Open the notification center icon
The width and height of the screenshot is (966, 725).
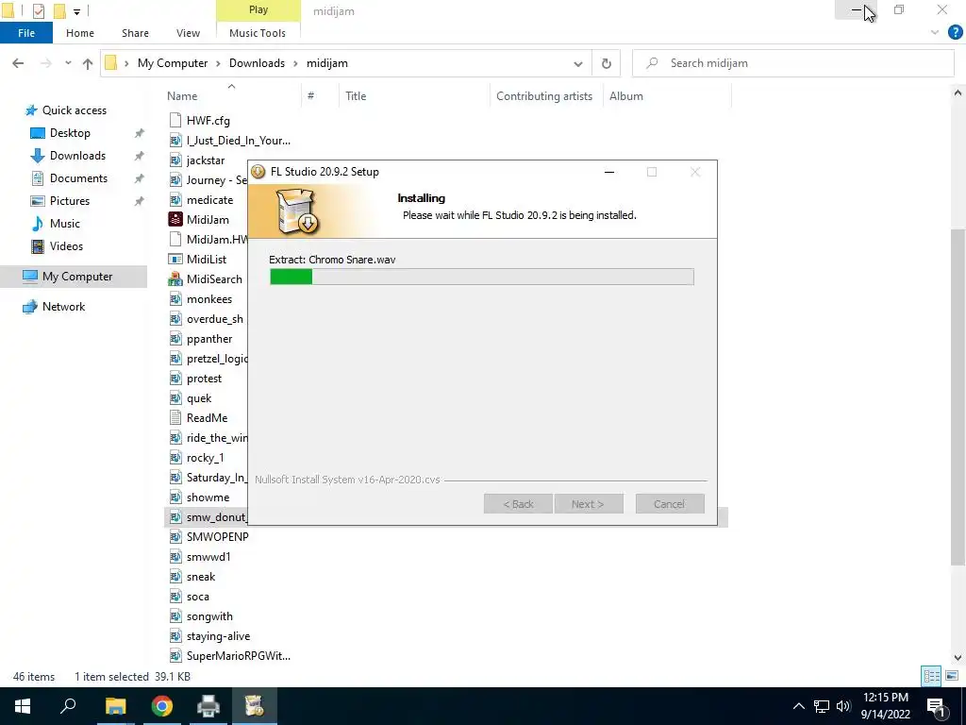pos(937,706)
